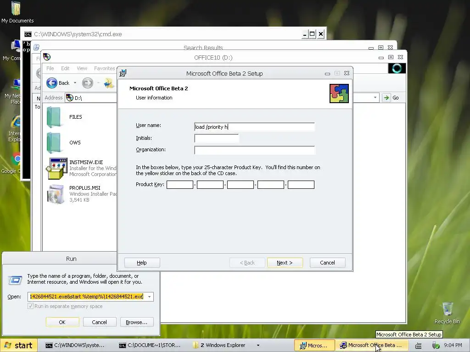Click the Setup dialog title bar icon
Image resolution: width=470 pixels, height=352 pixels.
[123, 73]
